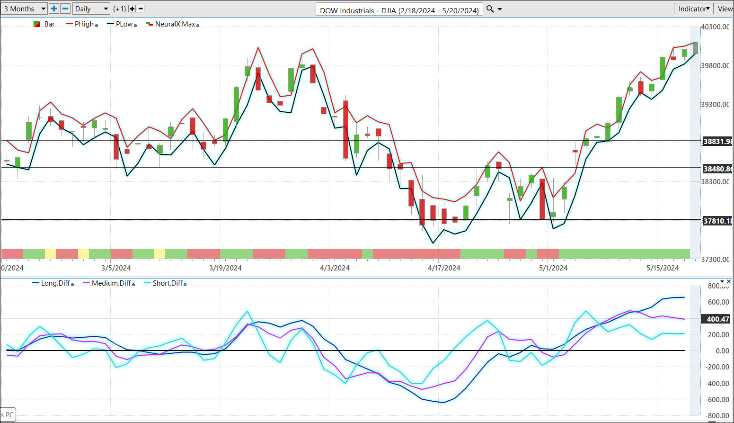The image size is (734, 423).
Task: Click the black minus forecast offset button
Action: point(141,9)
